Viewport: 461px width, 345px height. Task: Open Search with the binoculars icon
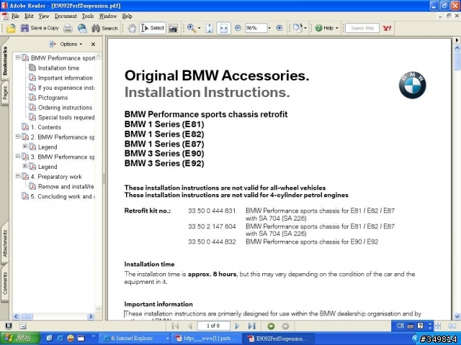(104, 28)
